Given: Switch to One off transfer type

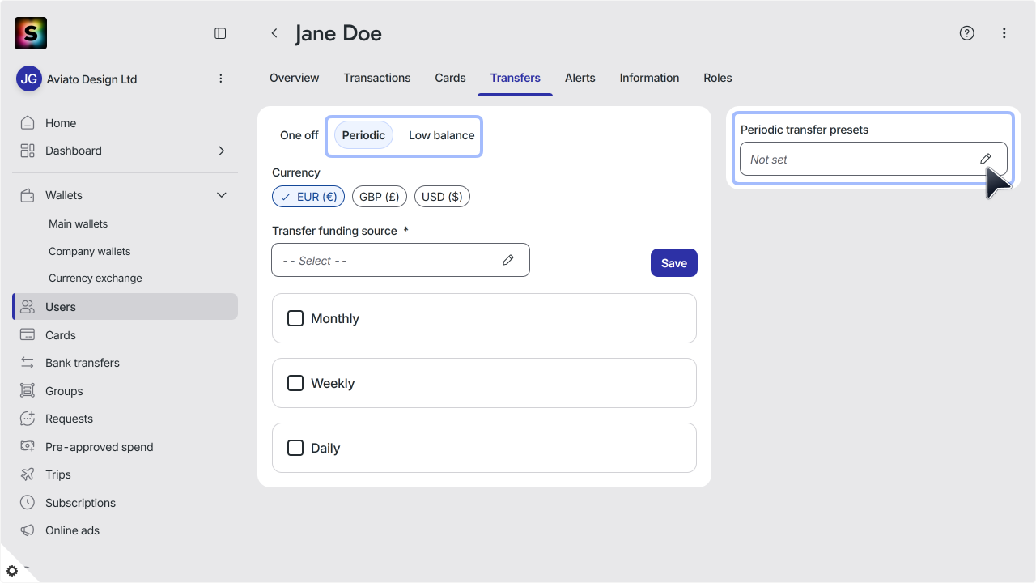Looking at the screenshot, I should pos(299,135).
